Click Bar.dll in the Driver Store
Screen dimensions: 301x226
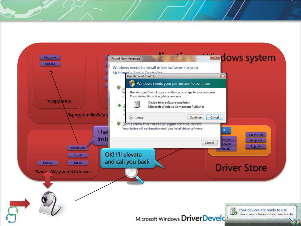point(226,149)
